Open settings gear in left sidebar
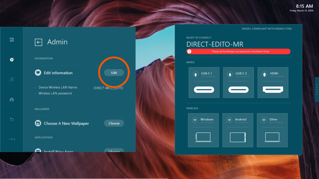The image size is (319, 179). coord(12,60)
